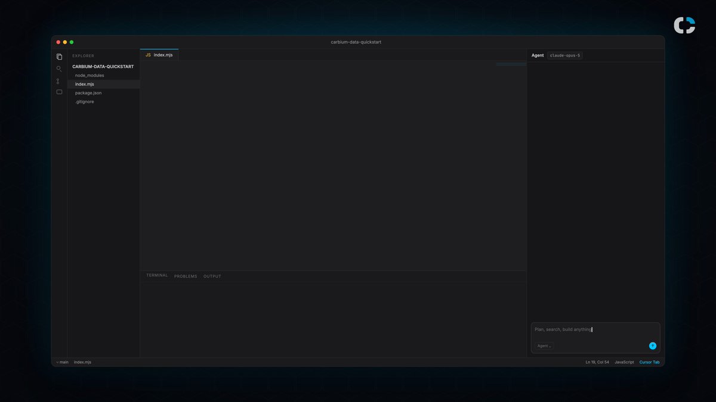Click the macOS green maximize window button

click(72, 42)
